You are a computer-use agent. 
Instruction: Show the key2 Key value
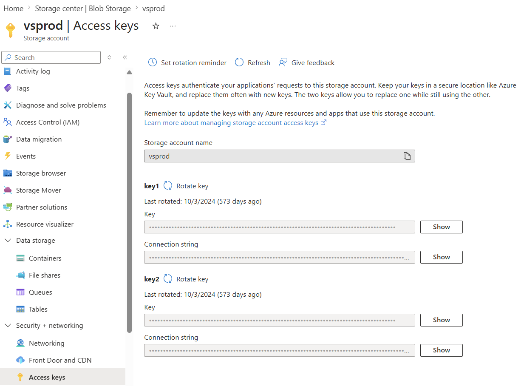(441, 320)
